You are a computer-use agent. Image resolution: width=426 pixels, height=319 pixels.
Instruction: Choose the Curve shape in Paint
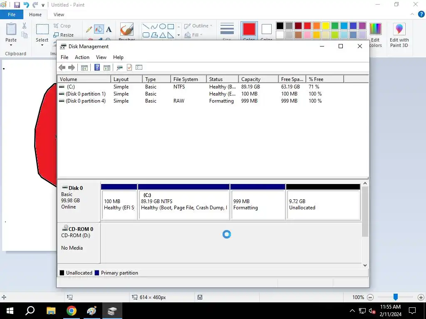(x=154, y=27)
